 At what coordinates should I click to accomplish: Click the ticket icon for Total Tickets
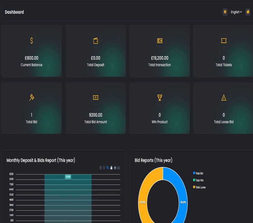[224, 41]
